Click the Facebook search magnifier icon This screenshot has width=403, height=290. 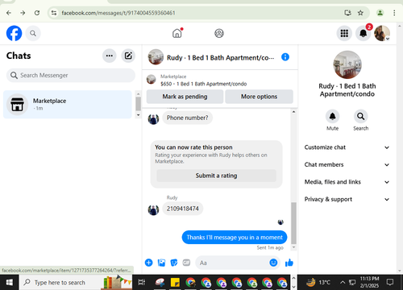click(x=33, y=33)
